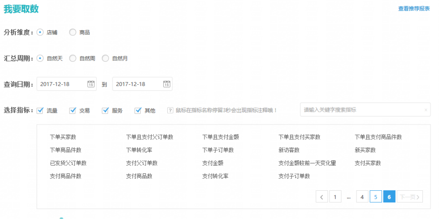Viewport: 439px width, 219px height.
Task: Open calendar icon for start date
Action: coord(91,84)
